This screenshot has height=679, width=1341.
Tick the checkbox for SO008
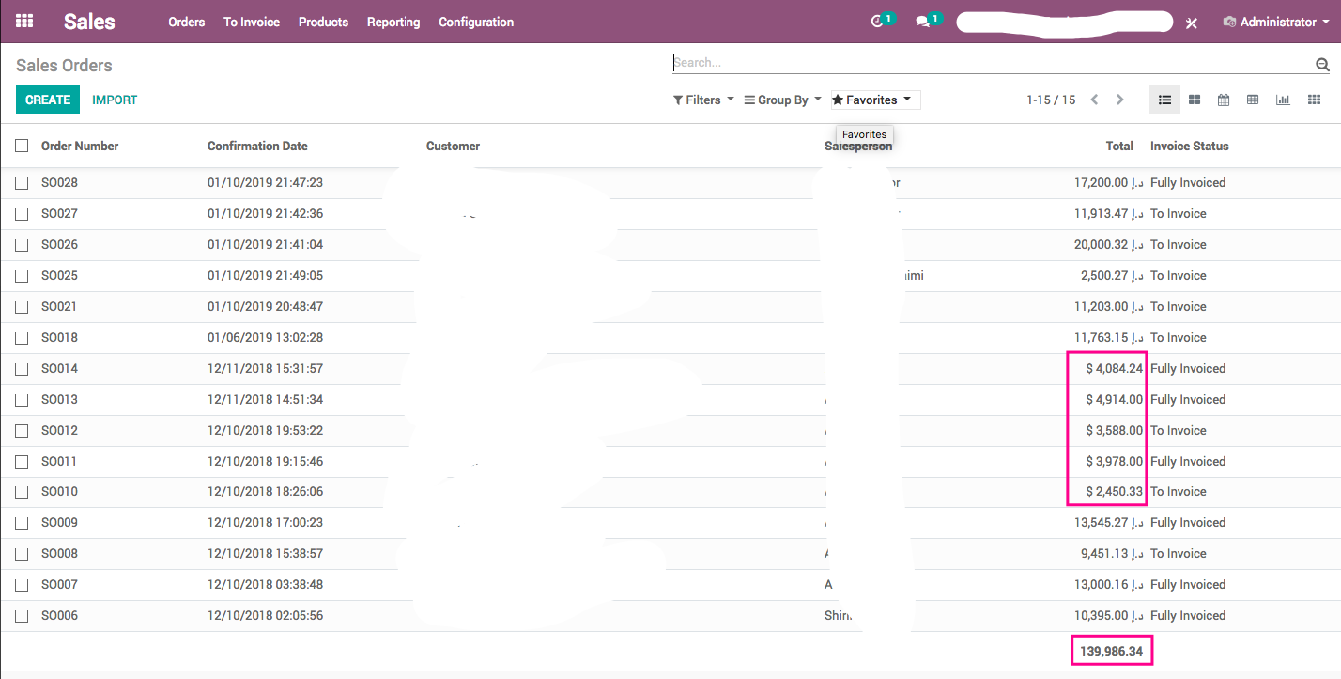point(22,554)
